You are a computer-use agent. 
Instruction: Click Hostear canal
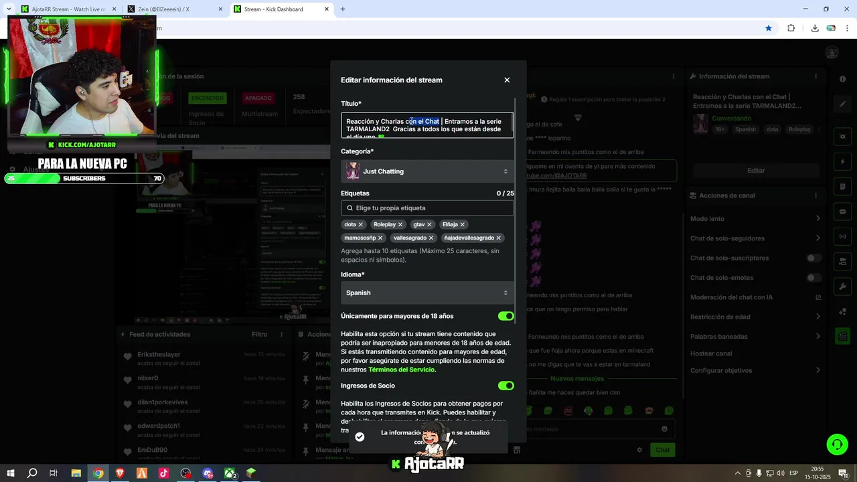(x=711, y=353)
